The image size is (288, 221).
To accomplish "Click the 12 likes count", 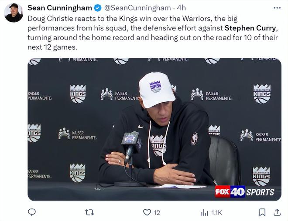I will pyautogui.click(x=157, y=213).
